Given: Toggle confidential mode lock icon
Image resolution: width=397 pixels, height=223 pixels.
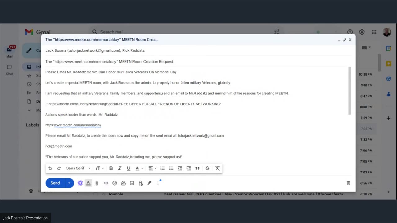Looking at the screenshot, I should (141, 183).
